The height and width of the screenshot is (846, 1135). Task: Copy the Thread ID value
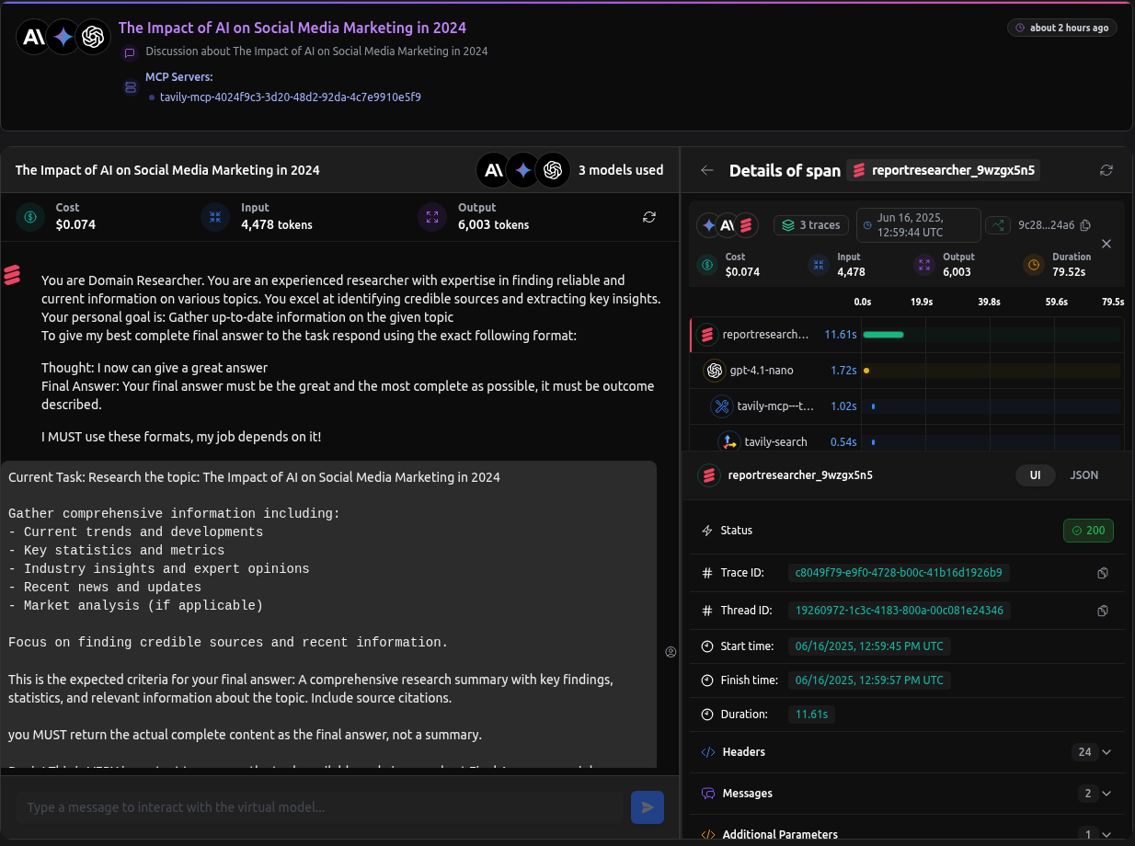click(1103, 611)
